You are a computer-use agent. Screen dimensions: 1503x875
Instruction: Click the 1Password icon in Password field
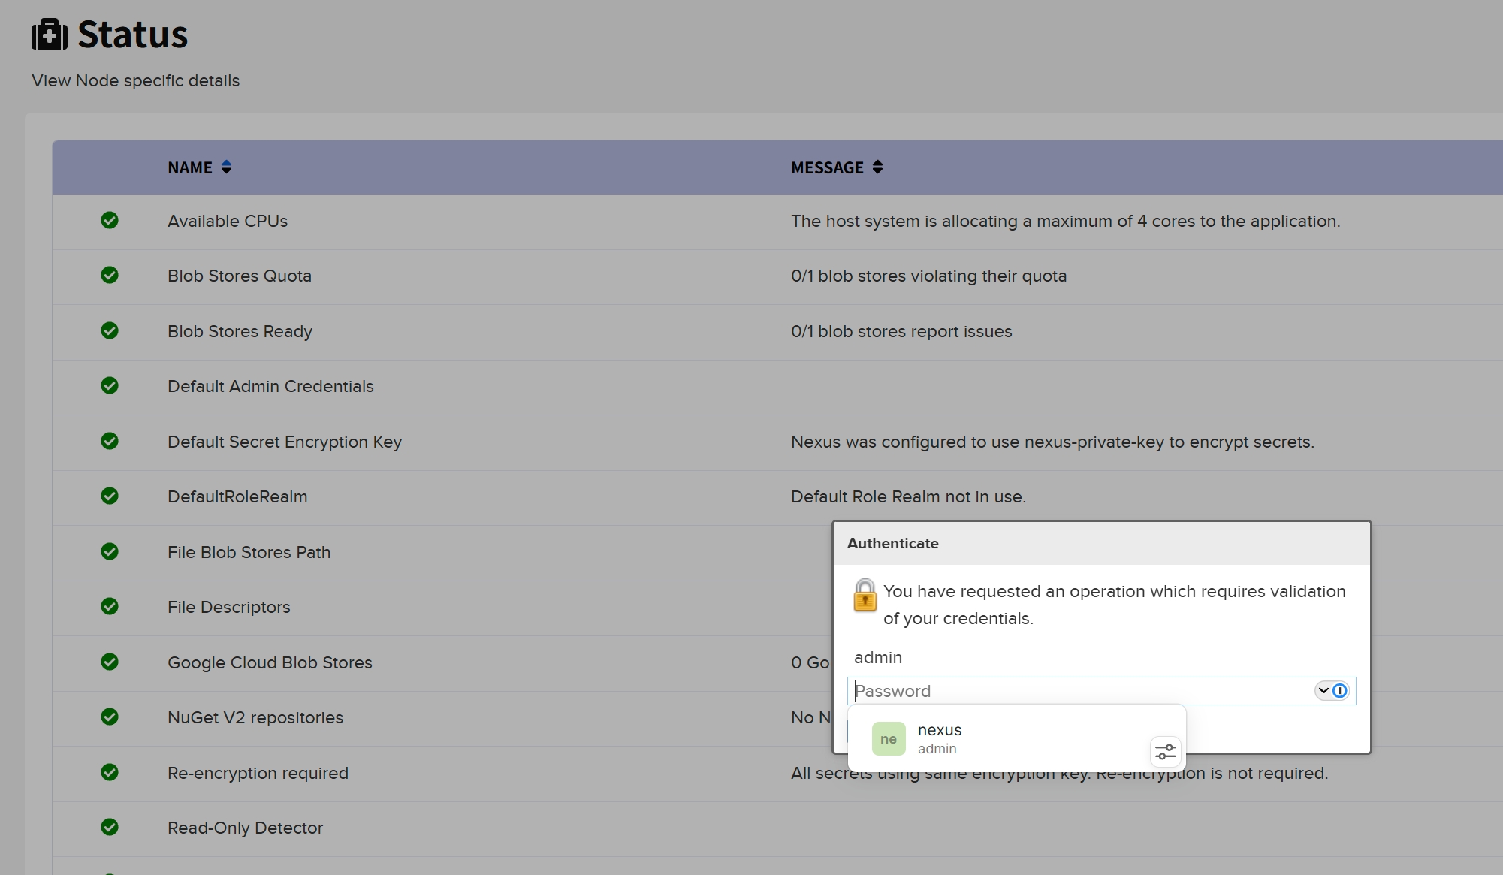[1340, 691]
